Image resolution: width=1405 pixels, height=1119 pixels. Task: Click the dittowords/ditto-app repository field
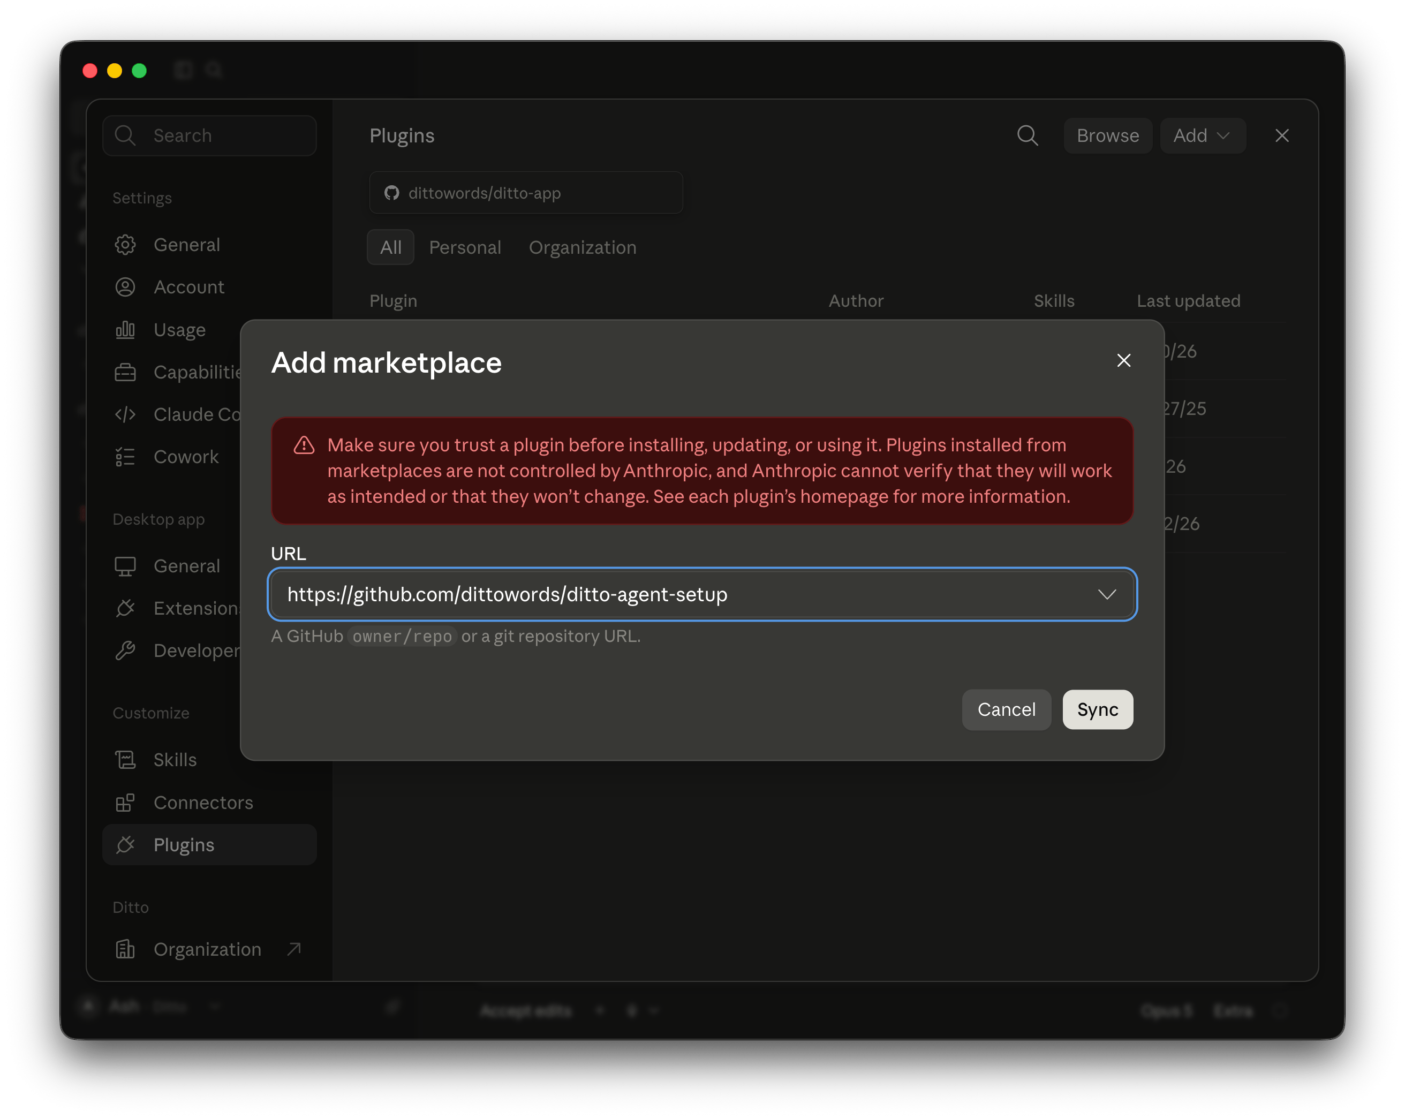(526, 193)
